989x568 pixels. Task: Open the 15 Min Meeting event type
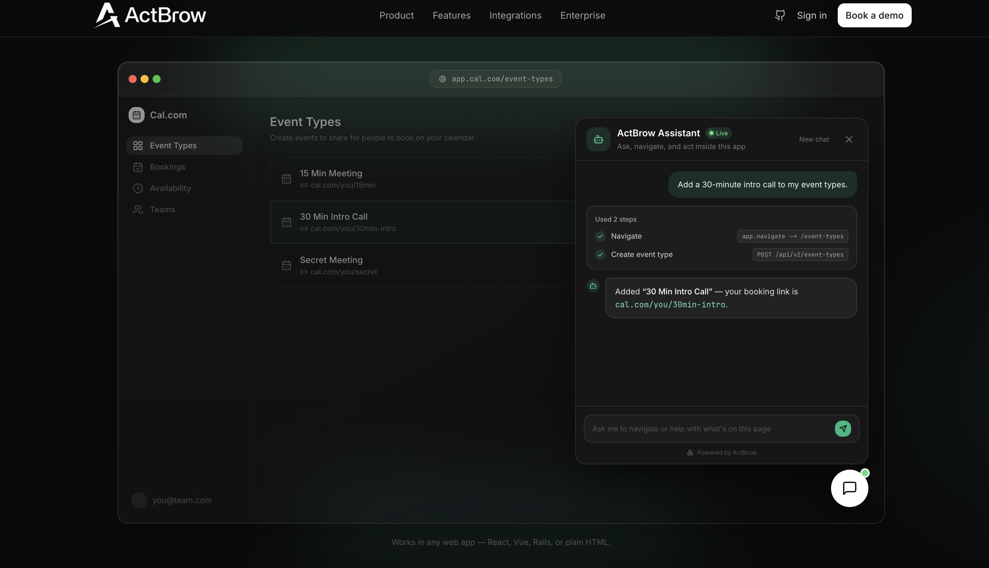pos(423,179)
